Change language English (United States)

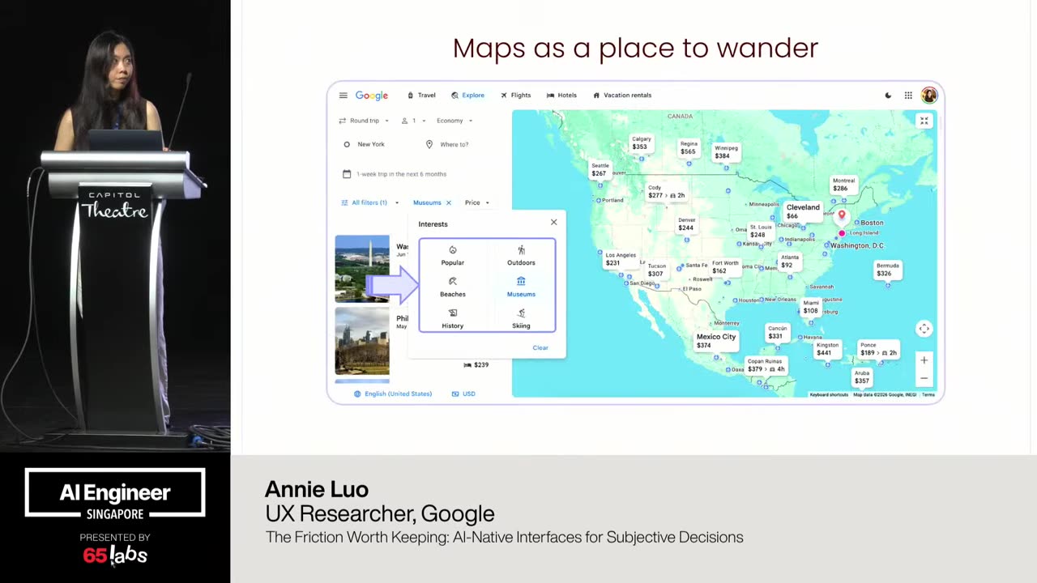point(393,394)
